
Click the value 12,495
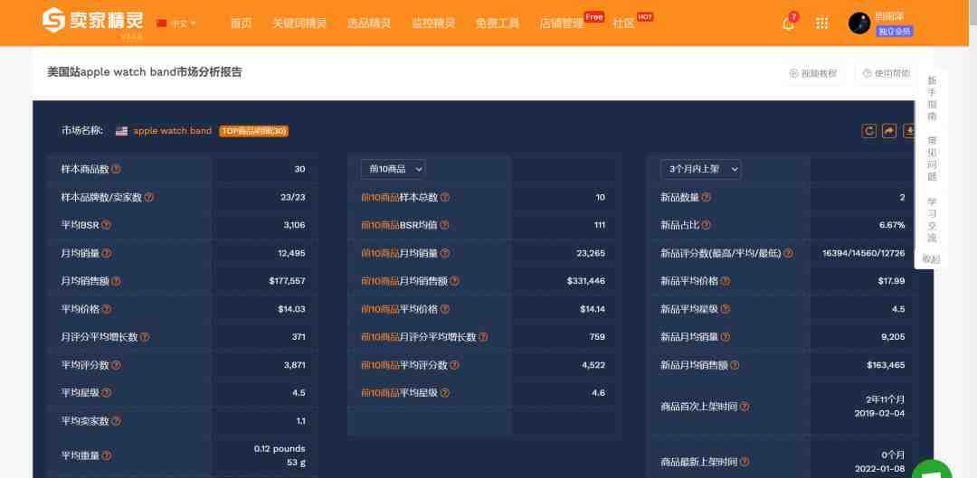coord(291,253)
